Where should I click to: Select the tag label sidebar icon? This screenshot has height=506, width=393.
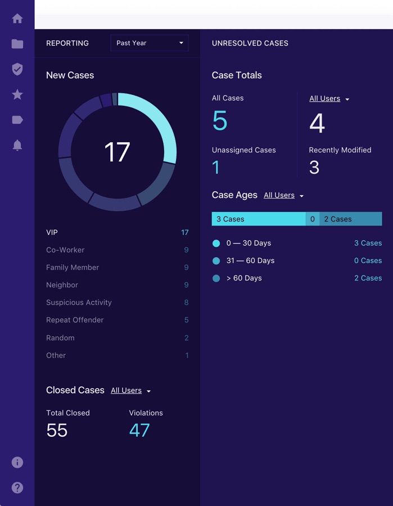[17, 120]
